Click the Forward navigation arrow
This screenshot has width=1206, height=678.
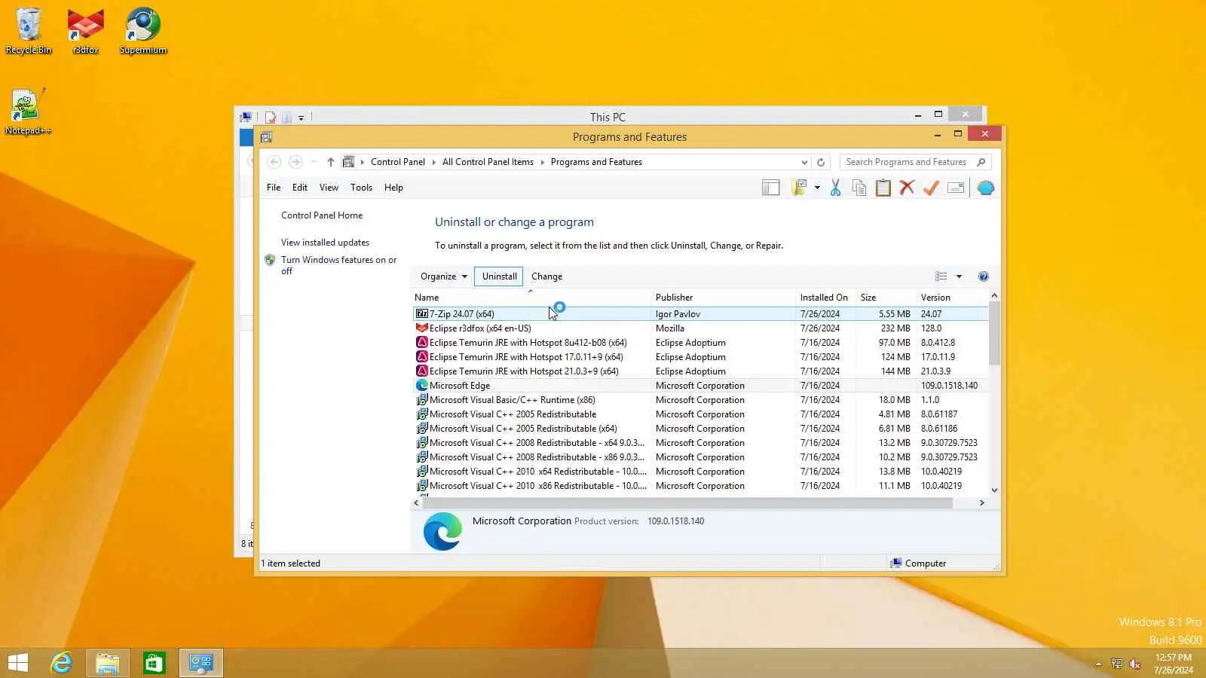point(295,162)
